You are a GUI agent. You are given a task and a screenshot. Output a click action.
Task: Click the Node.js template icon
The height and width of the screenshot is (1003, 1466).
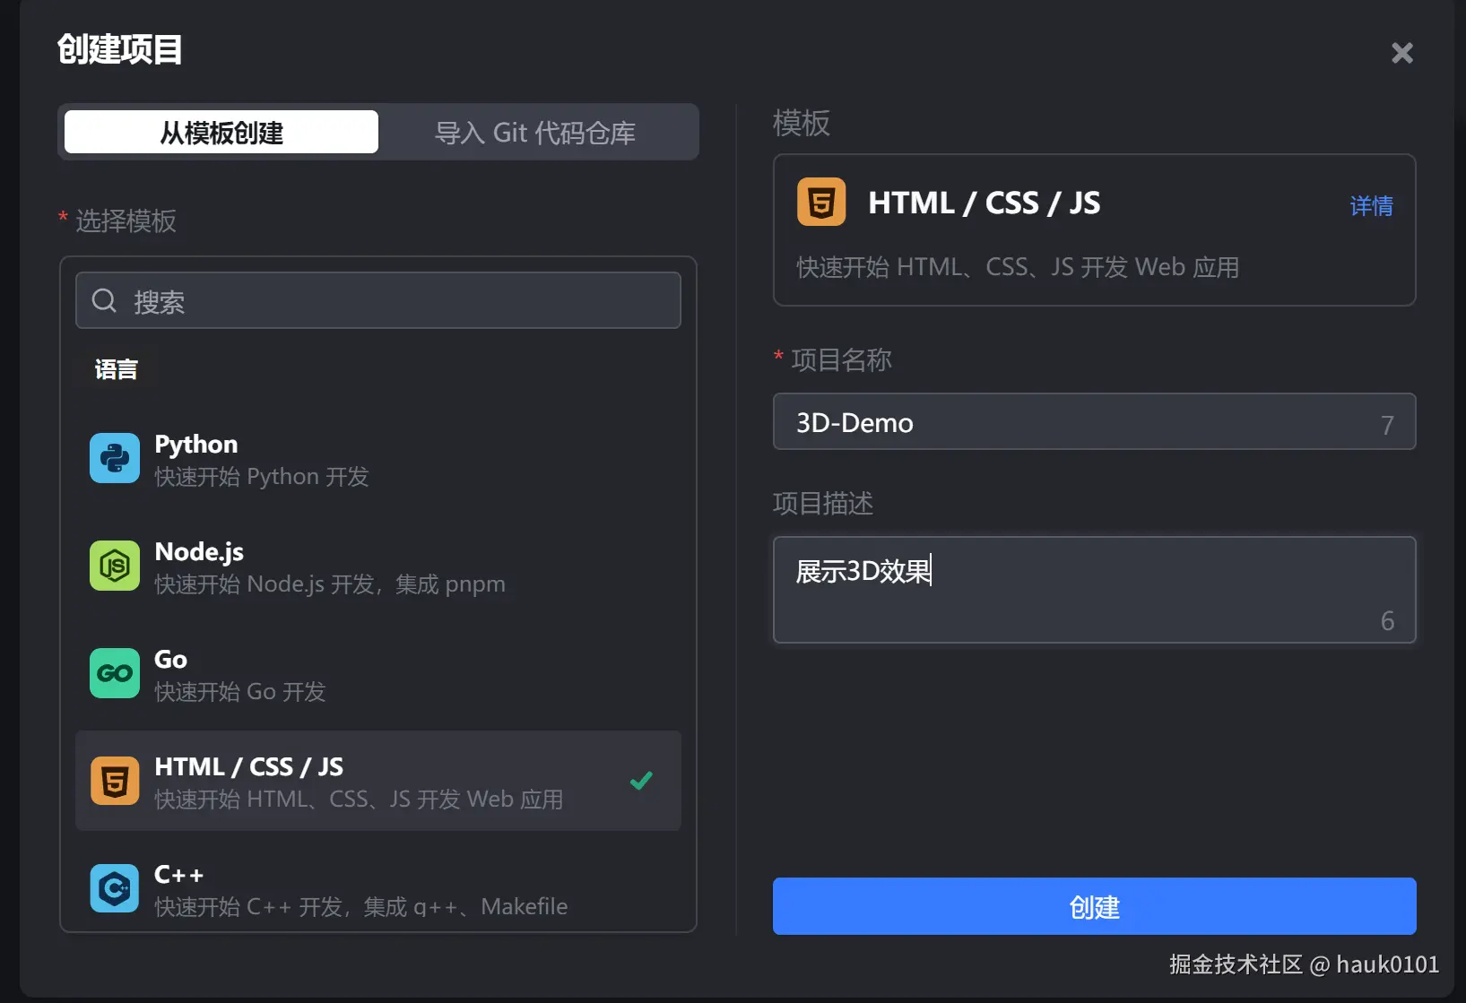coord(114,566)
